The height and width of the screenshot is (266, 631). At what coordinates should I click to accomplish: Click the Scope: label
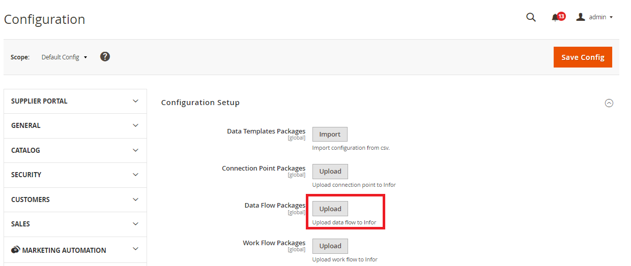pos(20,57)
